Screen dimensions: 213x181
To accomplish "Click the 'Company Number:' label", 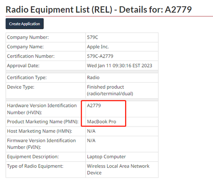I will pyautogui.click(x=28, y=37).
